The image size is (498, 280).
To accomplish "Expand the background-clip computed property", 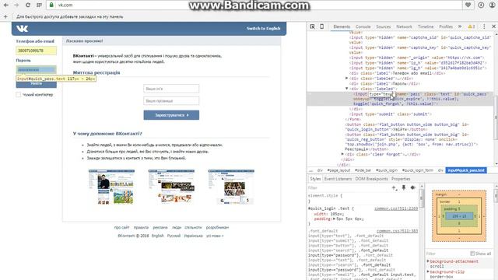I will coord(428,271).
